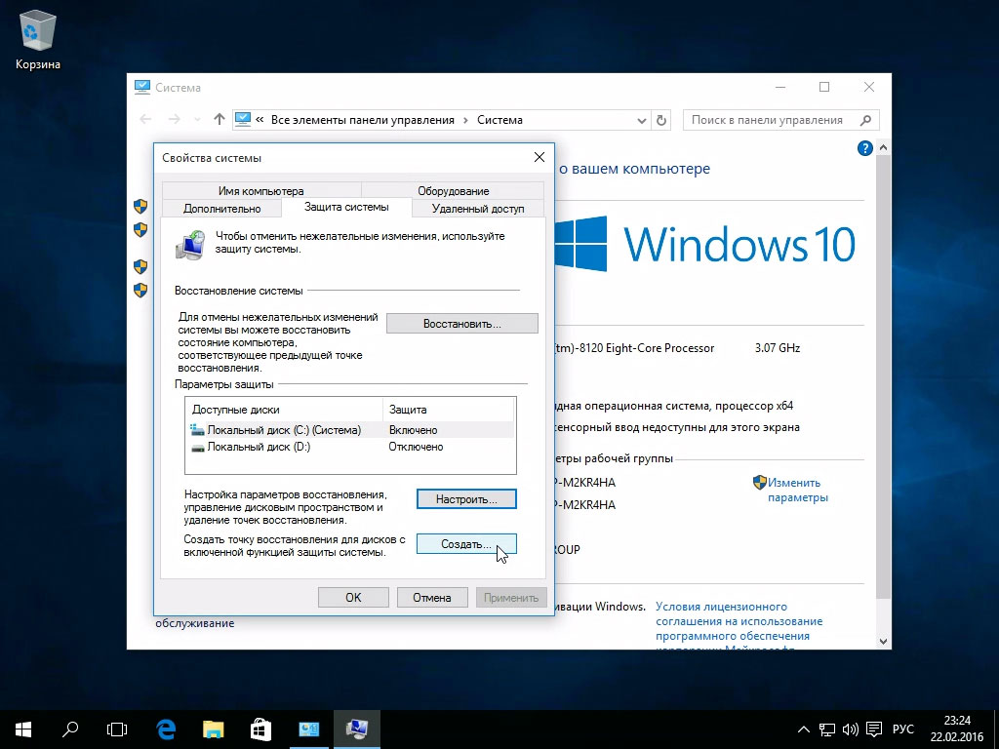The height and width of the screenshot is (749, 999).
Task: Click the disabled Применить button
Action: click(511, 598)
